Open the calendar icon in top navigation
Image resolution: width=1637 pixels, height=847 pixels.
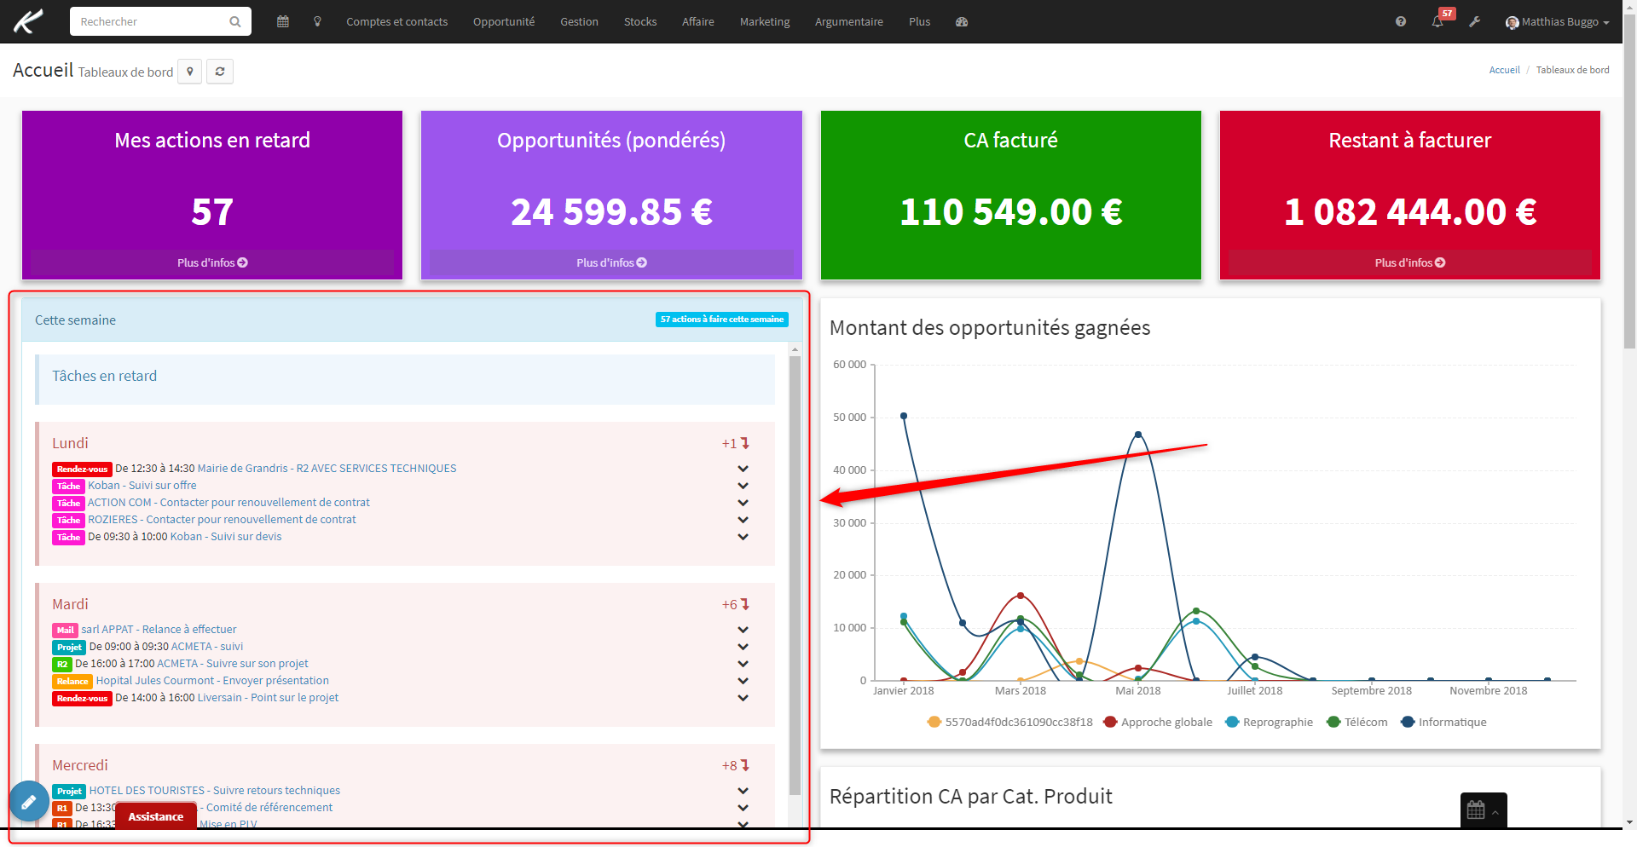pos(283,22)
